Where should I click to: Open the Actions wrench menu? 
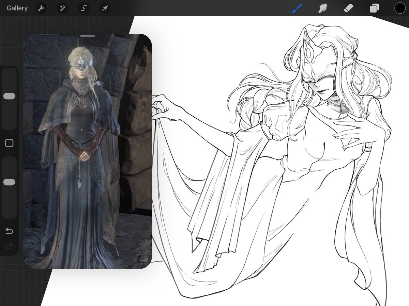click(x=41, y=8)
